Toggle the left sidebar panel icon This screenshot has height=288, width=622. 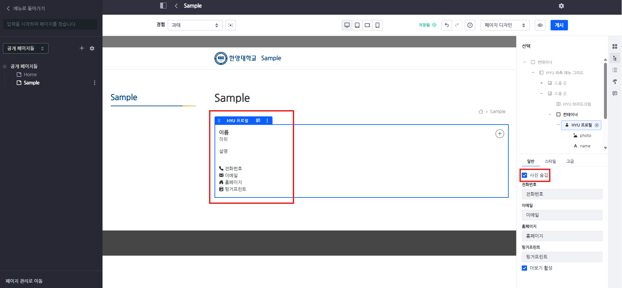pyautogui.click(x=163, y=6)
